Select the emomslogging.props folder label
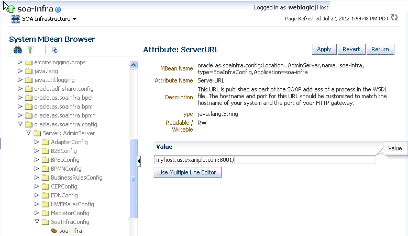Viewport: 408px width, 236px height. pyautogui.click(x=60, y=62)
